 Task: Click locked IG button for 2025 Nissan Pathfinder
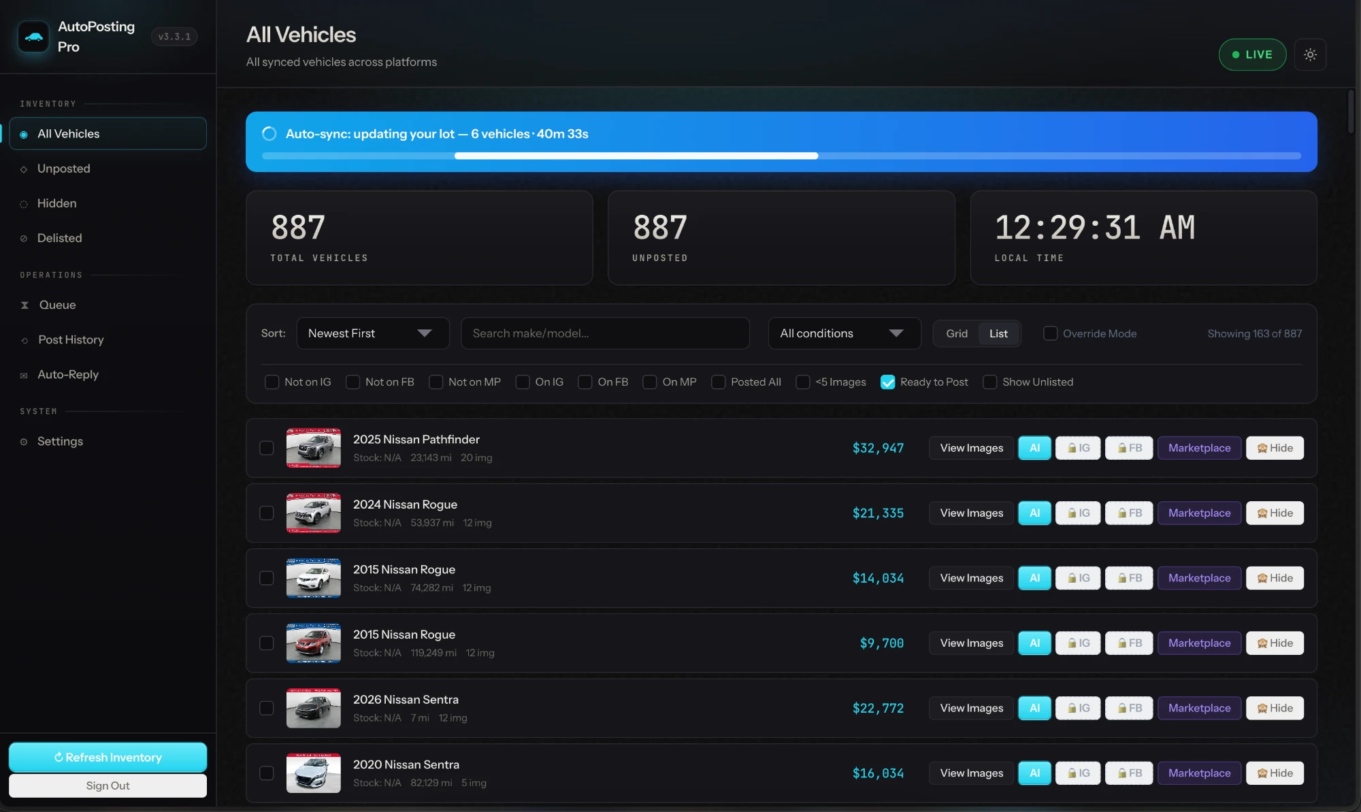click(1078, 447)
